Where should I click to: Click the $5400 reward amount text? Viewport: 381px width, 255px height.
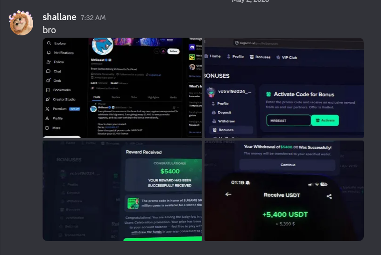170,171
